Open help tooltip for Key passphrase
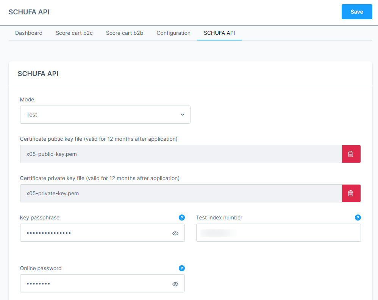378x300 pixels. click(182, 218)
